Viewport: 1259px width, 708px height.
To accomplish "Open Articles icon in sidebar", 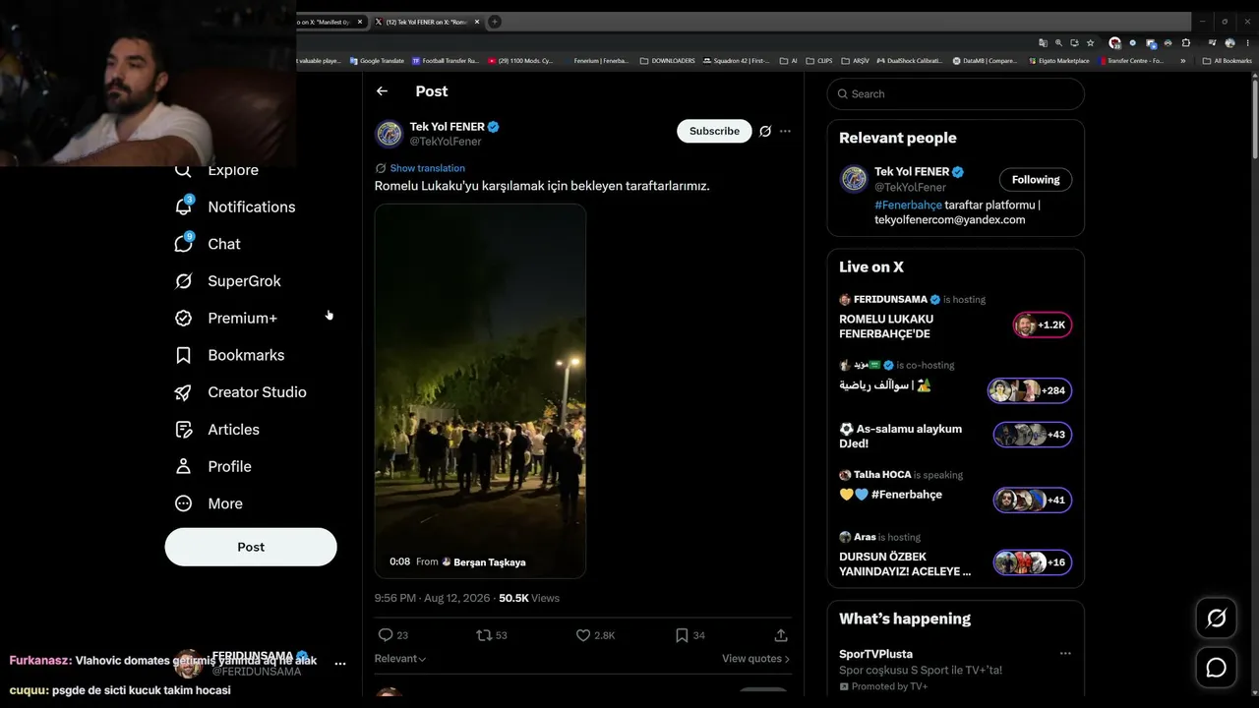I will pos(183,430).
